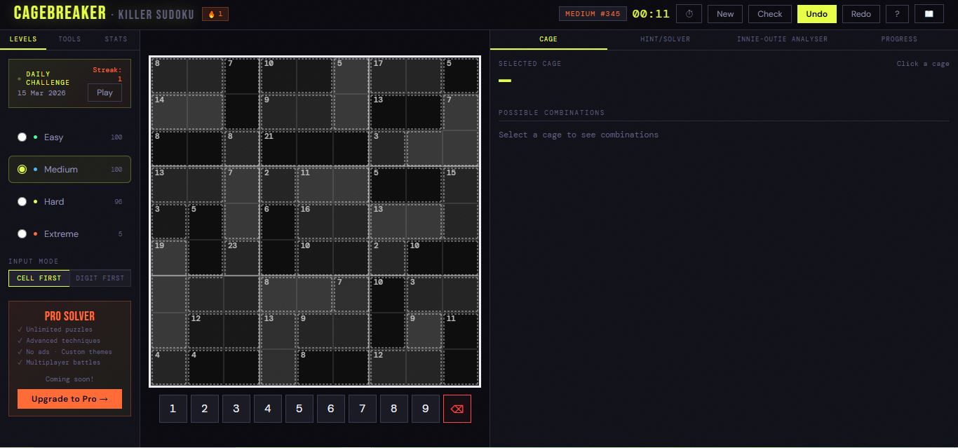Select the Easy difficulty radio button

click(22, 137)
